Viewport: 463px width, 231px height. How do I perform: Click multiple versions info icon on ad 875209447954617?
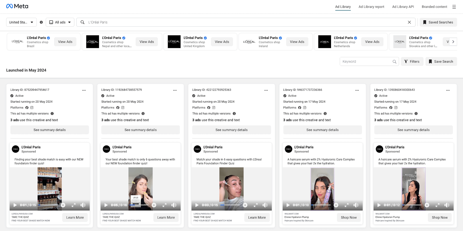(x=52, y=114)
